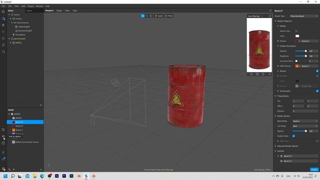
Task: Click add asset plus button
Action: tap(41, 169)
